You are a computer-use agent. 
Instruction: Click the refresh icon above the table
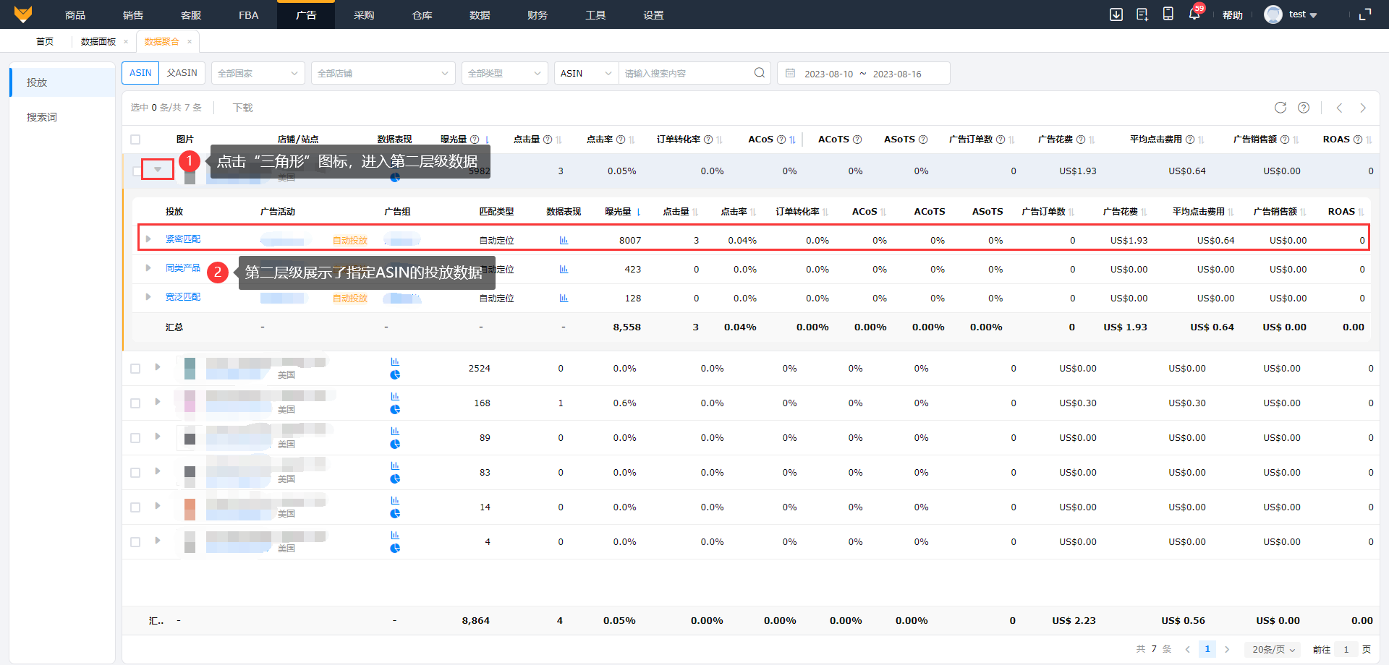(x=1280, y=108)
